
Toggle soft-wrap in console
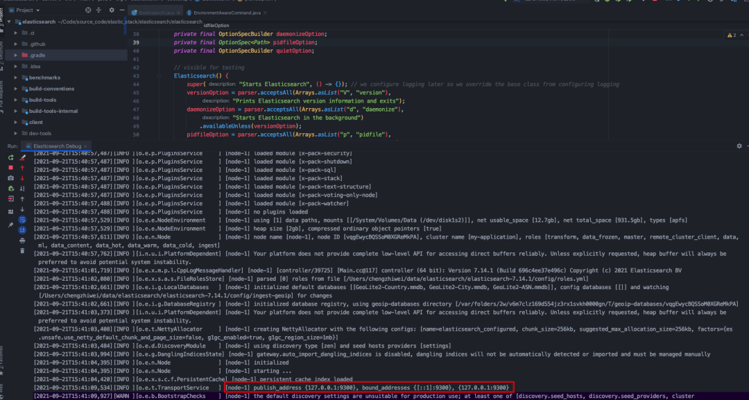point(22,220)
